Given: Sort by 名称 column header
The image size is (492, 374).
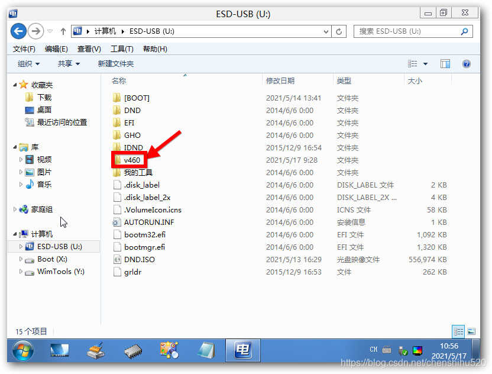Looking at the screenshot, I should click(x=119, y=81).
